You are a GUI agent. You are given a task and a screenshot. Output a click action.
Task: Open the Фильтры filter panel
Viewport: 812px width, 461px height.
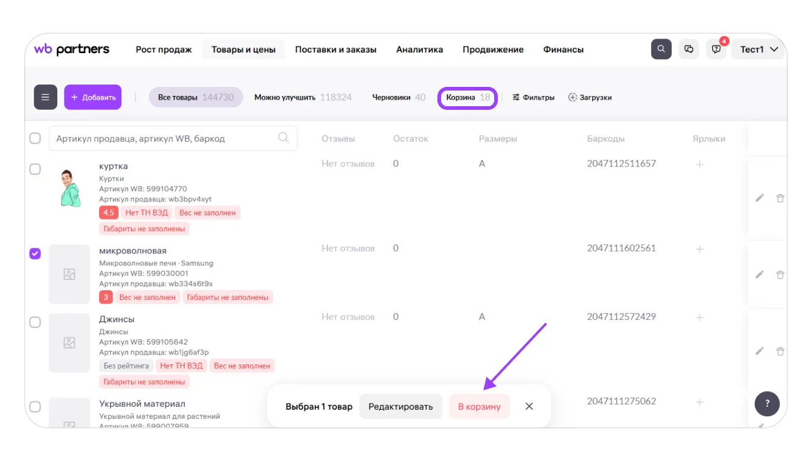[x=533, y=98]
